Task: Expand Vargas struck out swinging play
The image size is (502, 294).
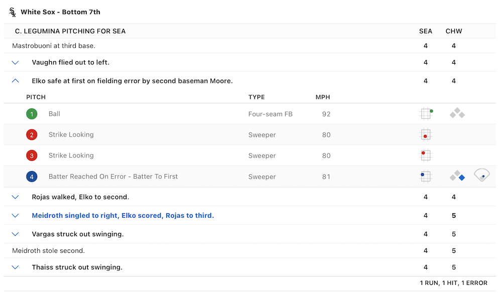Action: click(15, 234)
